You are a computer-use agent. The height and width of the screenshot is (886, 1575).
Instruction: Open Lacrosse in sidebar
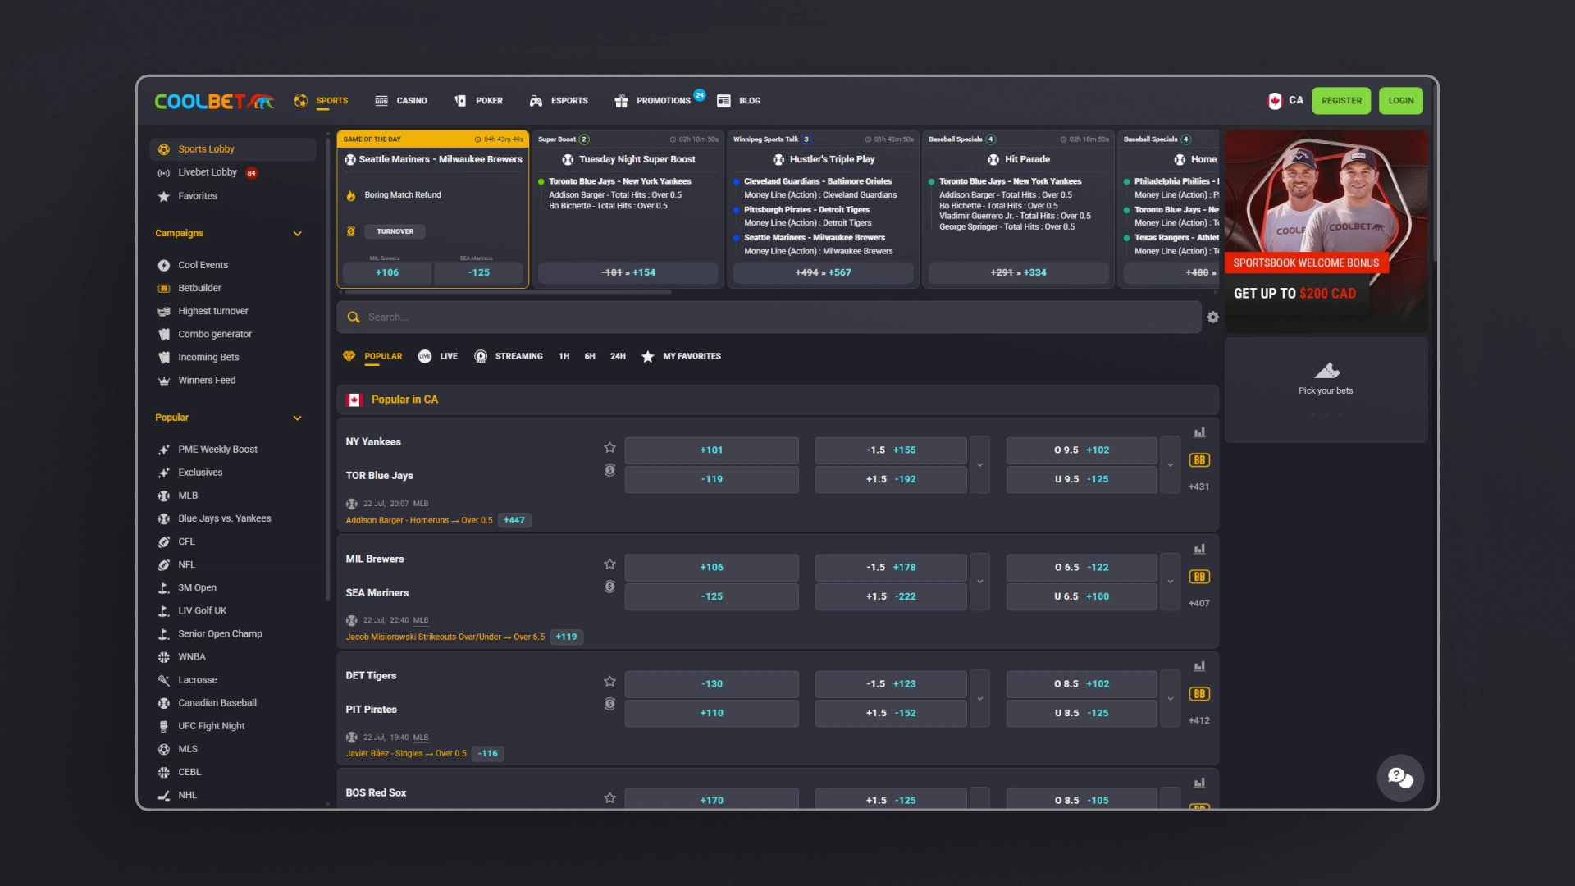tap(197, 680)
